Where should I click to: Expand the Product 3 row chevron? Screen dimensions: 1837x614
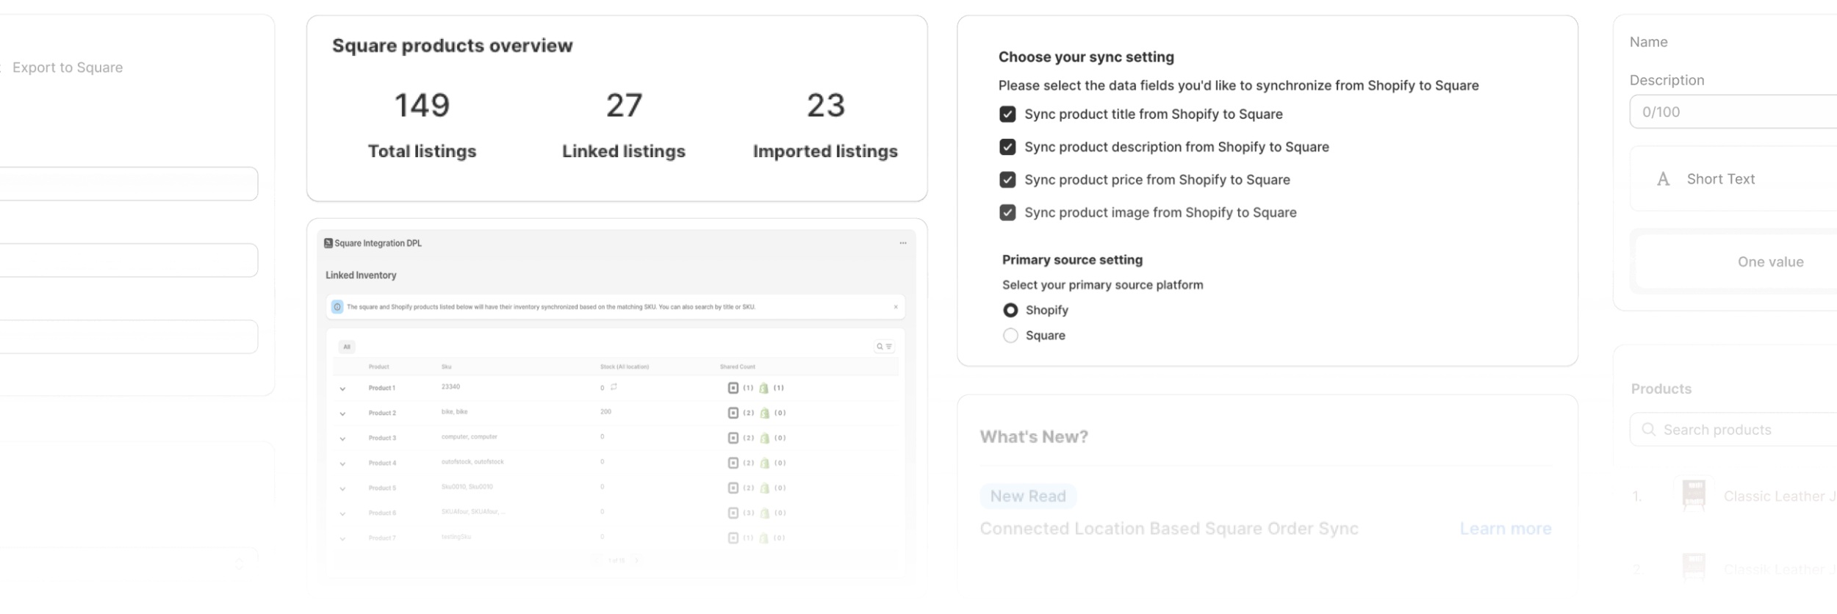point(342,438)
